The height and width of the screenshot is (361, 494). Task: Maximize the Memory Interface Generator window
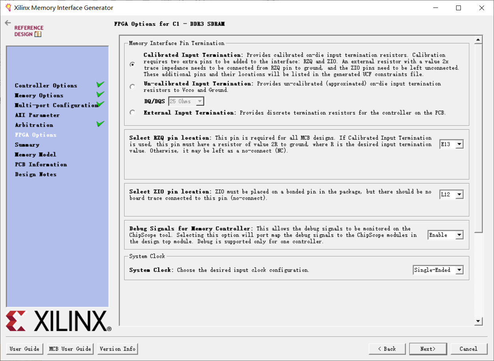click(x=458, y=7)
